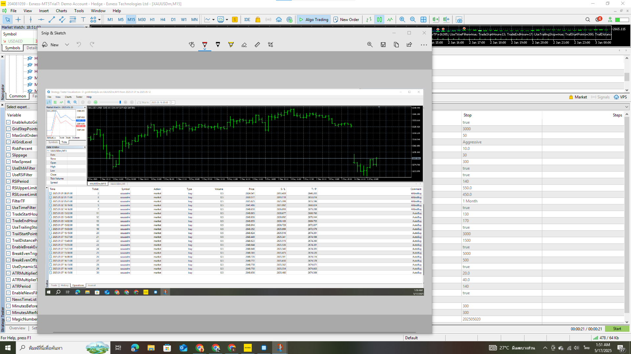Open File Explorer from the taskbar

pos(151,348)
